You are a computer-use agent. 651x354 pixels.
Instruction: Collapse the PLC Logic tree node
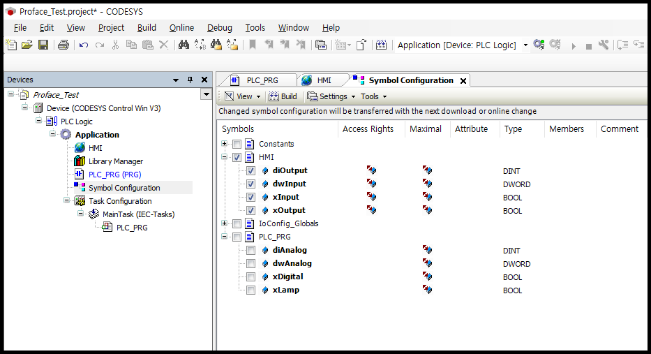(x=38, y=121)
